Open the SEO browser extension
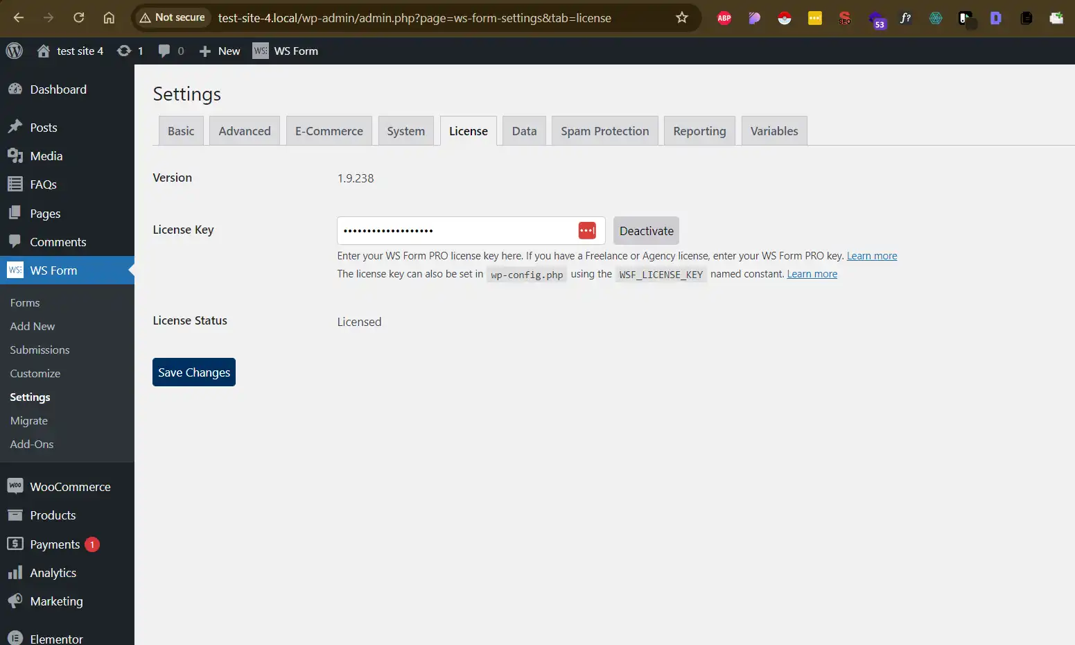This screenshot has height=645, width=1075. [845, 18]
